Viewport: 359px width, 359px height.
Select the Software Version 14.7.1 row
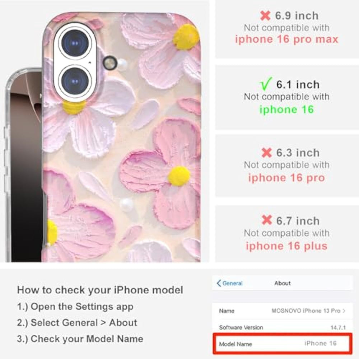pyautogui.click(x=283, y=327)
